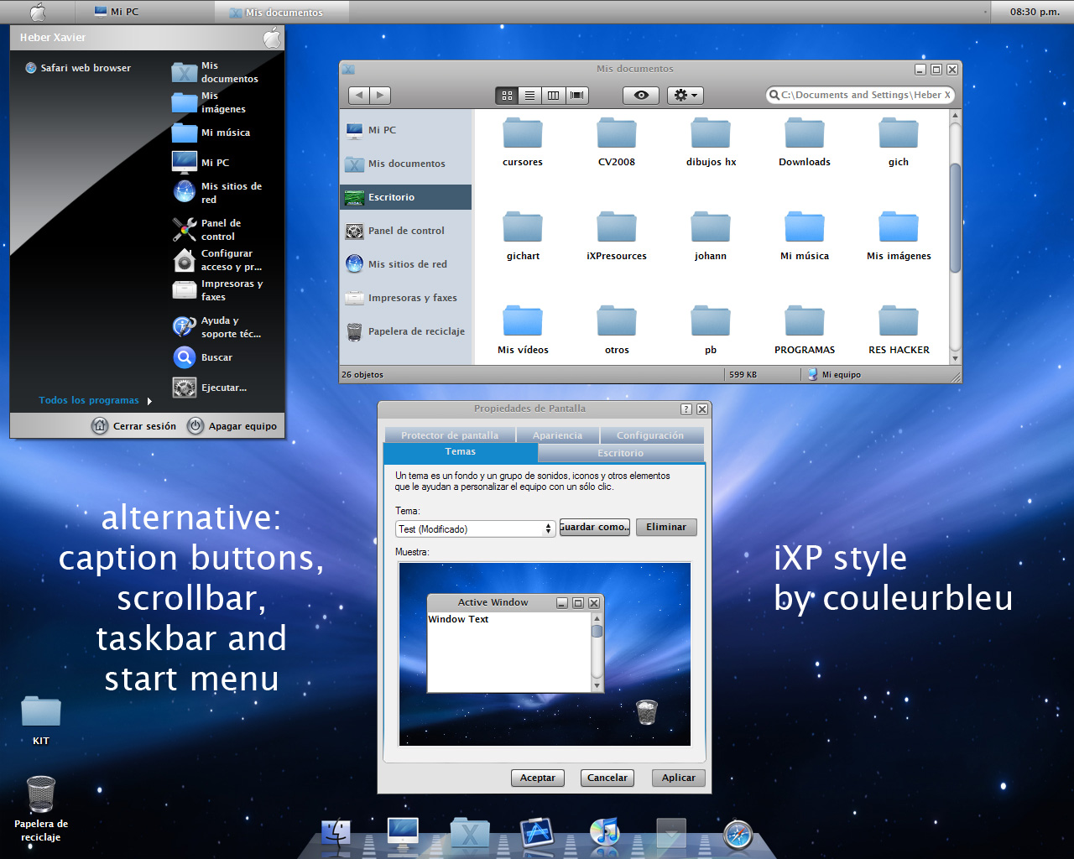Viewport: 1074px width, 859px height.
Task: Click the address search field
Action: point(859,95)
